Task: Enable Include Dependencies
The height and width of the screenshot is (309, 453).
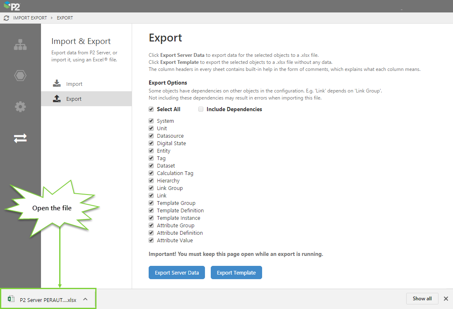Action: [201, 109]
